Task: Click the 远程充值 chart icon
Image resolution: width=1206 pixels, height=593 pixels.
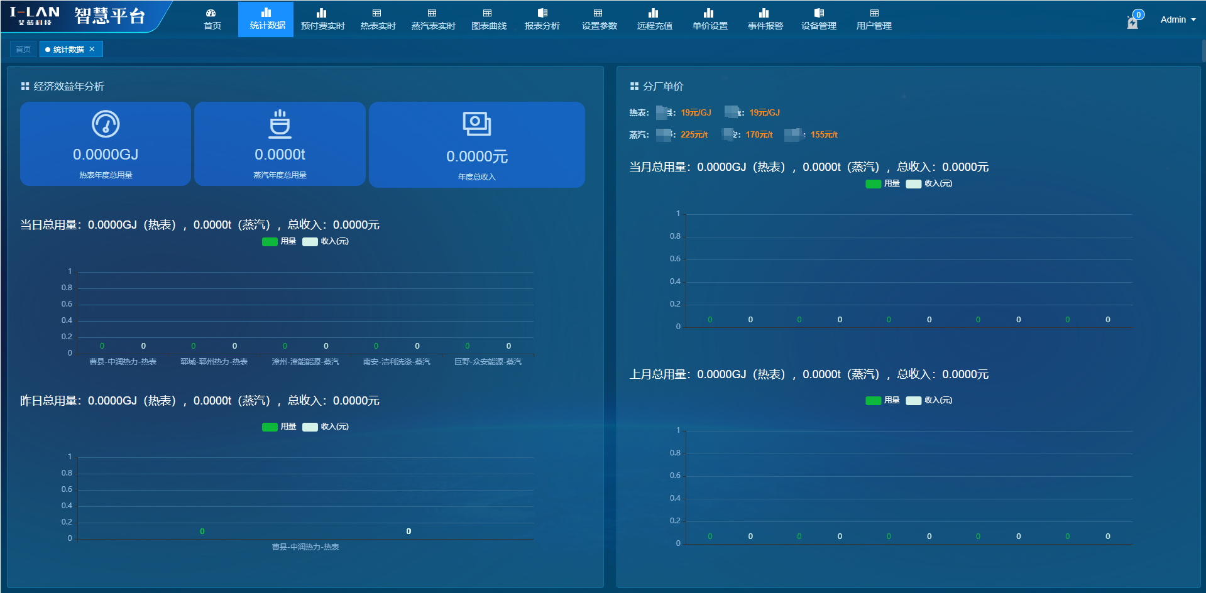Action: click(x=654, y=13)
